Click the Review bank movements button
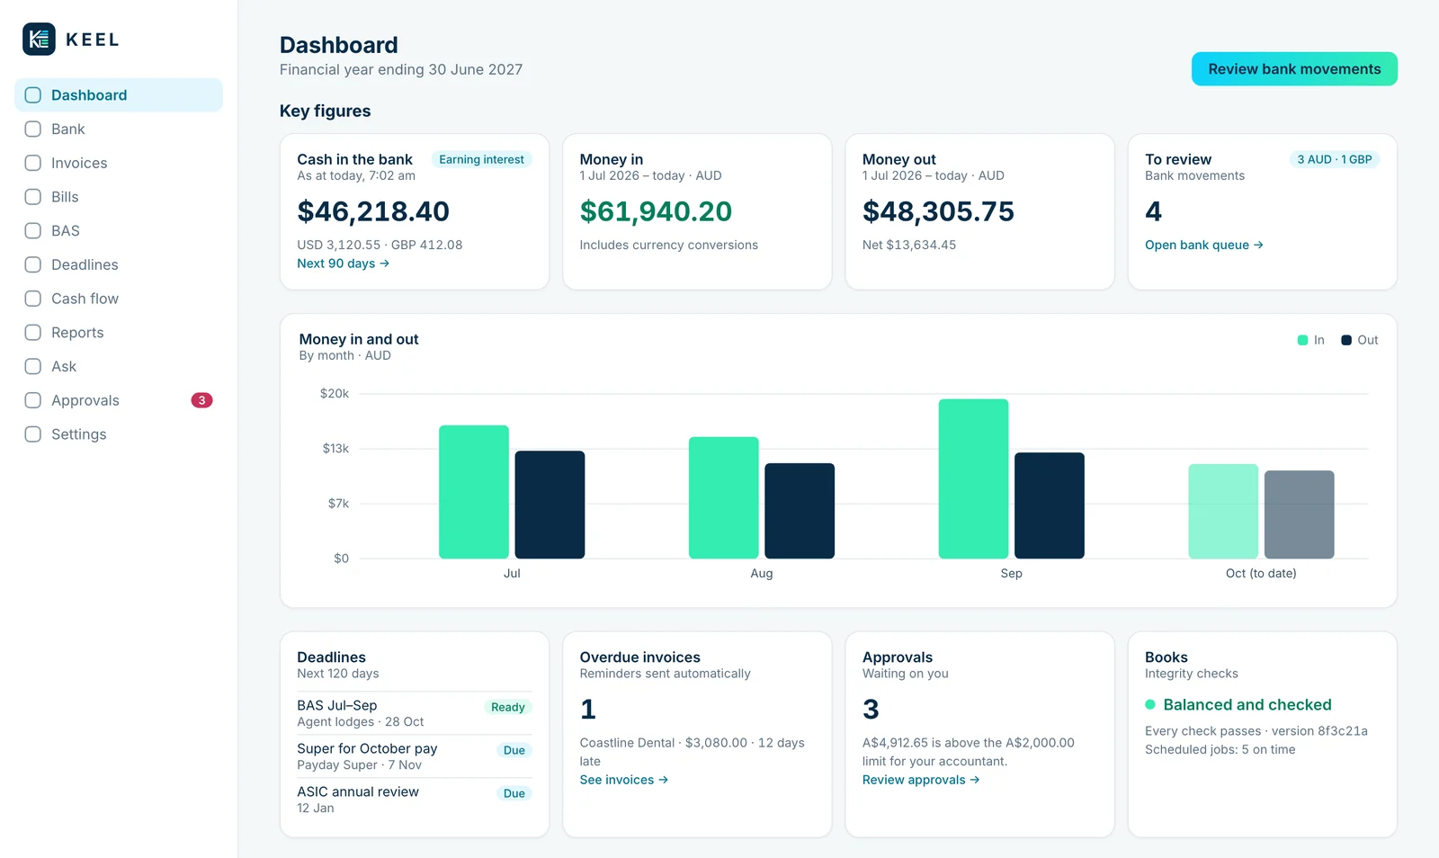The width and height of the screenshot is (1439, 858). point(1294,69)
